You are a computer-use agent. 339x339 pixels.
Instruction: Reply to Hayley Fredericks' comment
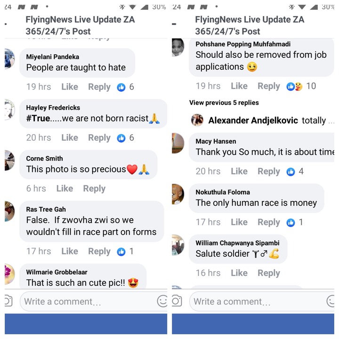99,138
